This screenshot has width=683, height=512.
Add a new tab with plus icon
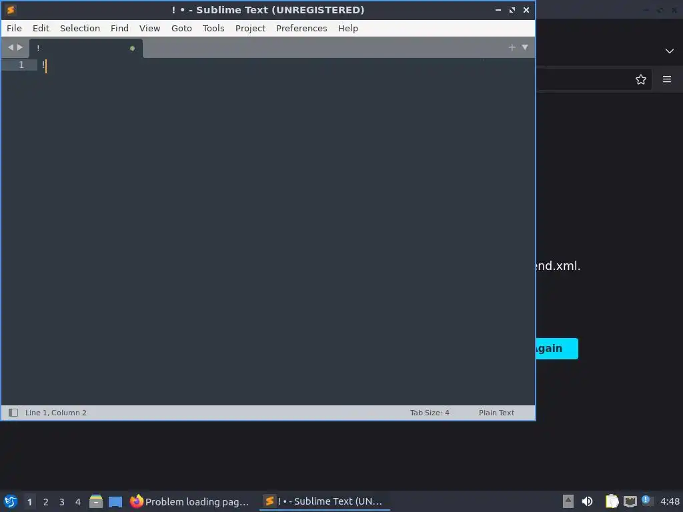(x=512, y=47)
